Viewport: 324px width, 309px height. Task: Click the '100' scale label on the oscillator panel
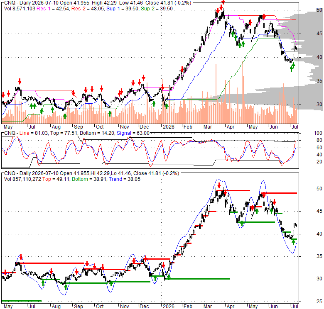coord(318,133)
